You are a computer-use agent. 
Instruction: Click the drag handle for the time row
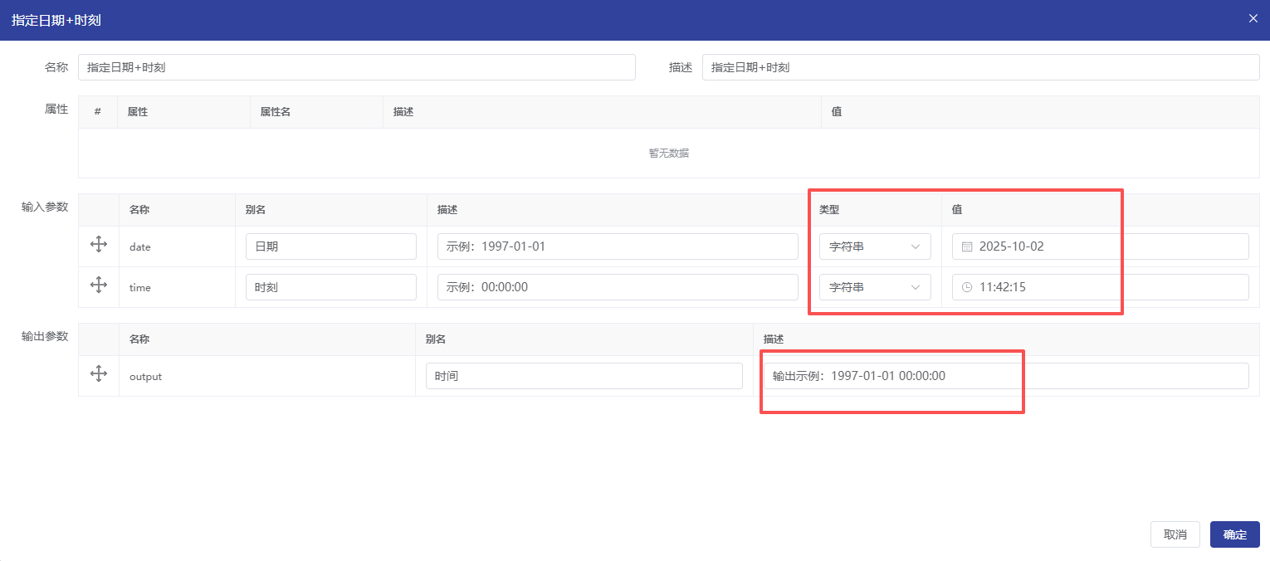[x=98, y=285]
